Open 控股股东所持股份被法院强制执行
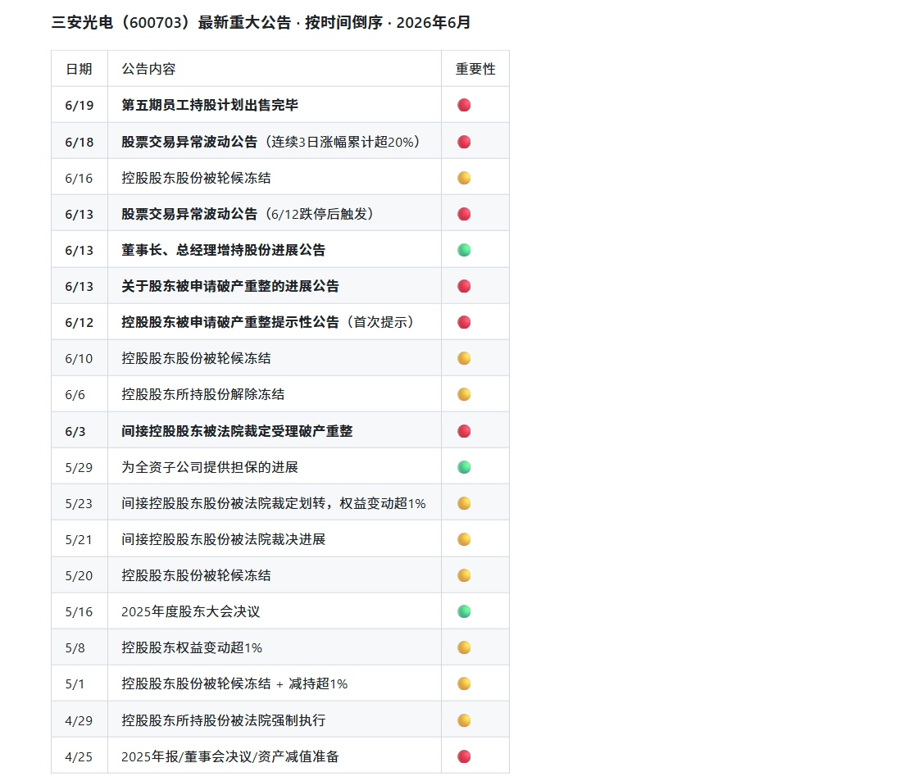 point(223,720)
